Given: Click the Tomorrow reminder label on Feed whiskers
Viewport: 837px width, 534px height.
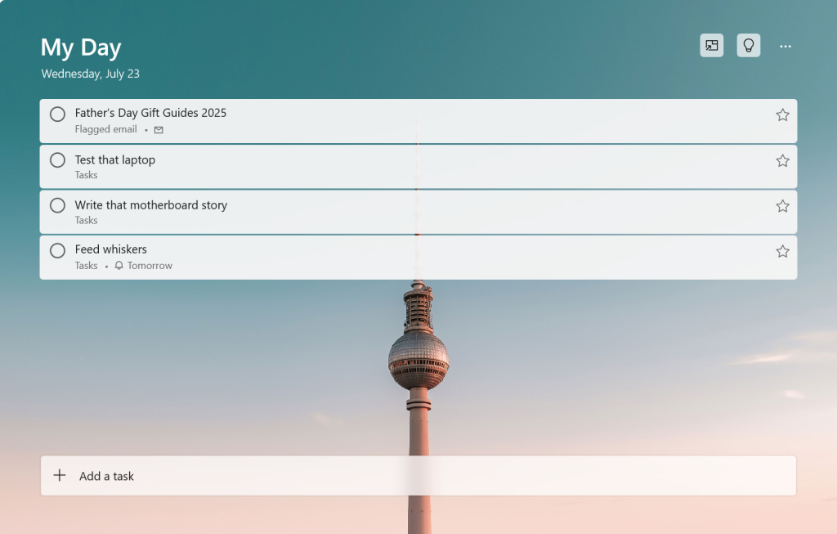Looking at the screenshot, I should pyautogui.click(x=150, y=266).
